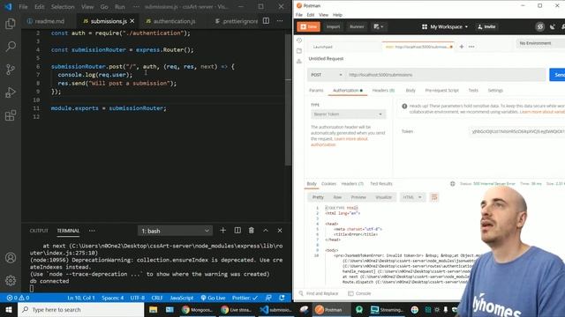Create a new terminal with plus icon

point(222,231)
